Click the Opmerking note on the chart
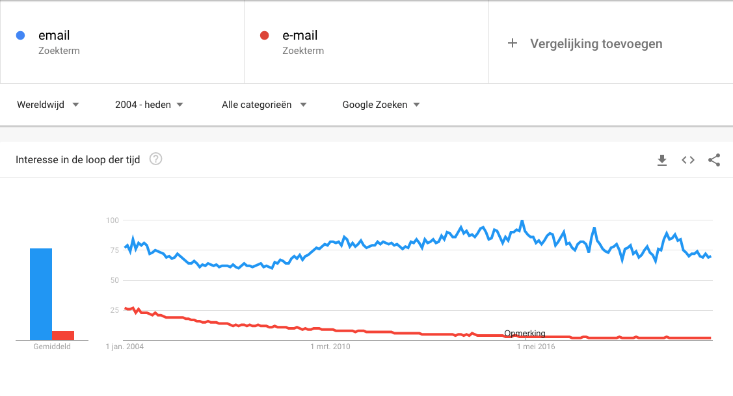The image size is (733, 396). (524, 334)
